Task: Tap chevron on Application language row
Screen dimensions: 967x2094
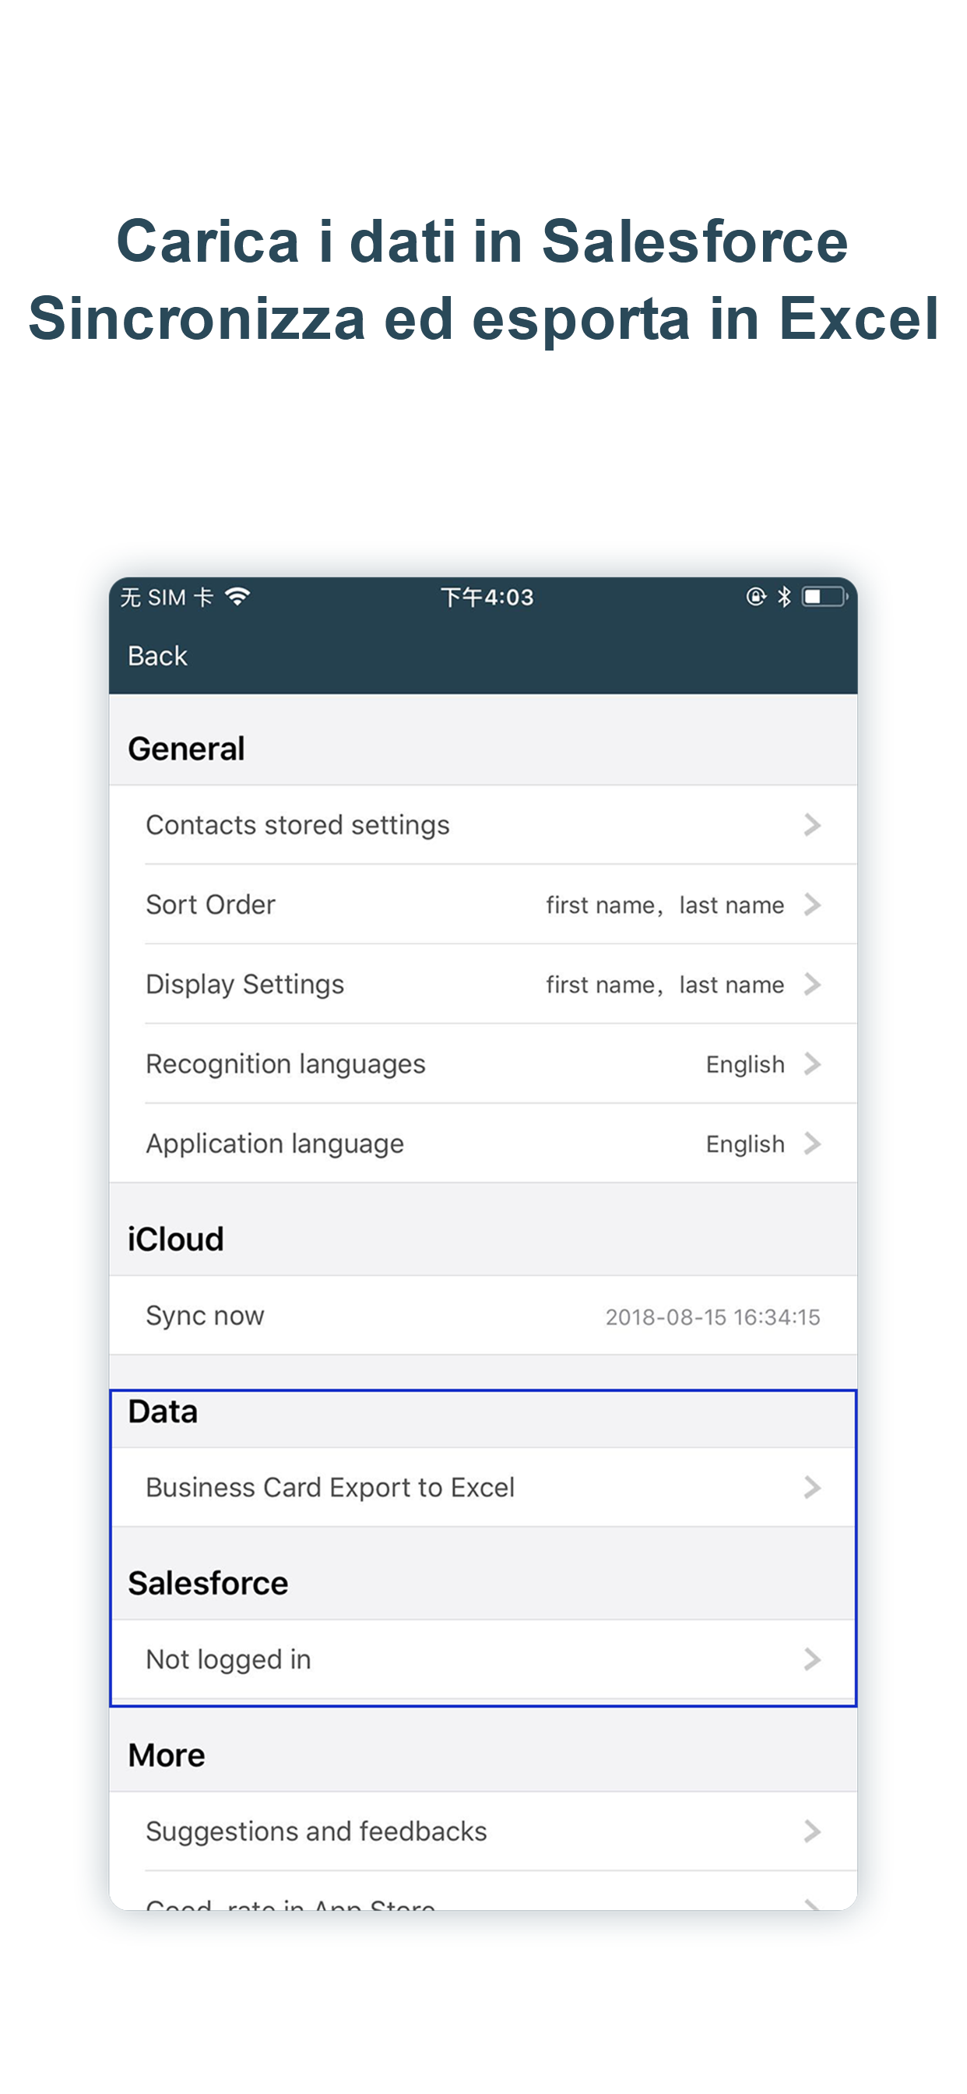Action: [x=812, y=1143]
